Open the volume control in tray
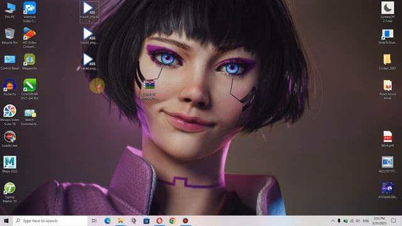Image resolution: width=402 pixels, height=226 pixels. pyautogui.click(x=358, y=220)
